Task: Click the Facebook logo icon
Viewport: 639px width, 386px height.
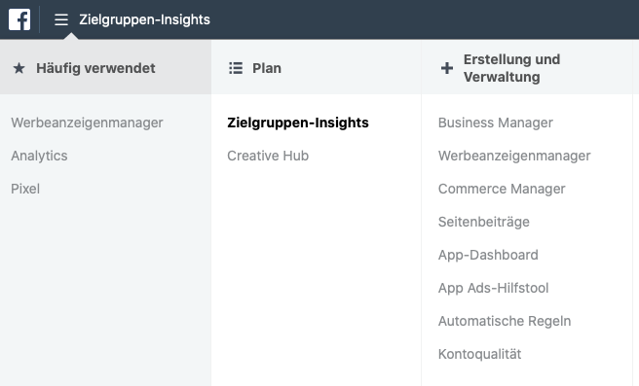Action: 19,19
